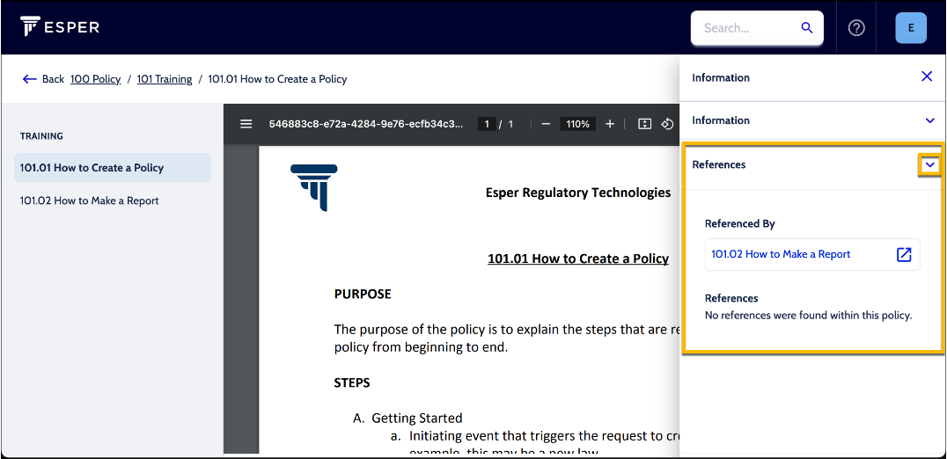The width and height of the screenshot is (947, 459).
Task: Zoom in the PDF with plus icon
Action: (x=610, y=124)
